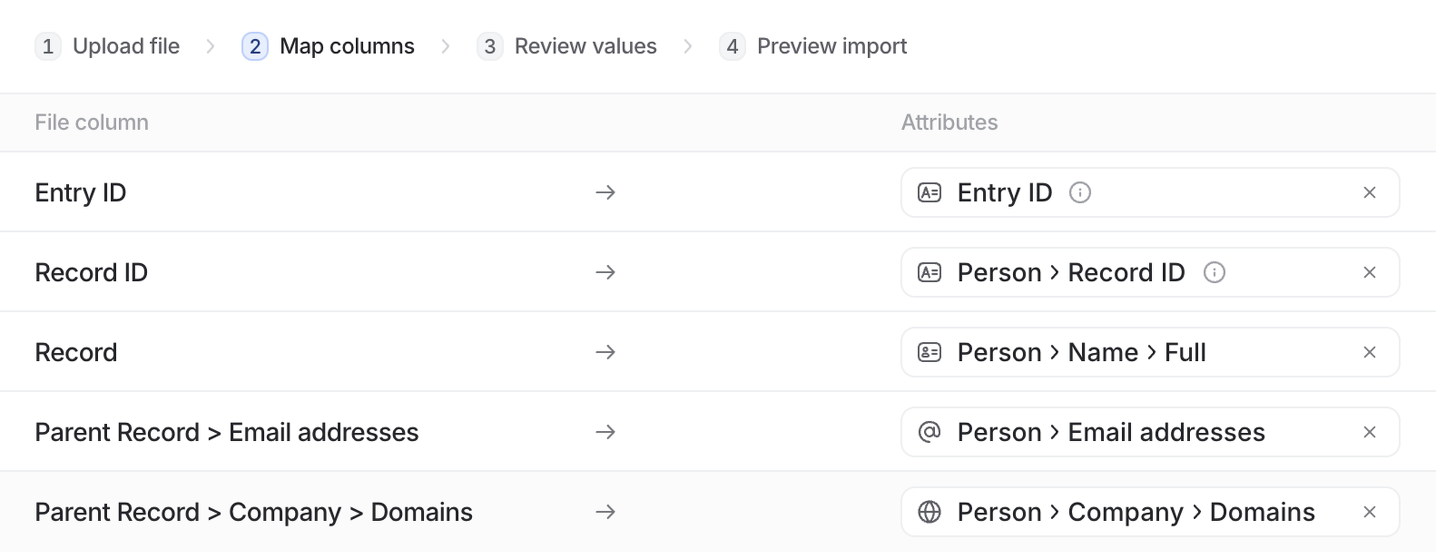The image size is (1436, 559).
Task: Click arrow in the Record ID row
Action: pyautogui.click(x=605, y=273)
